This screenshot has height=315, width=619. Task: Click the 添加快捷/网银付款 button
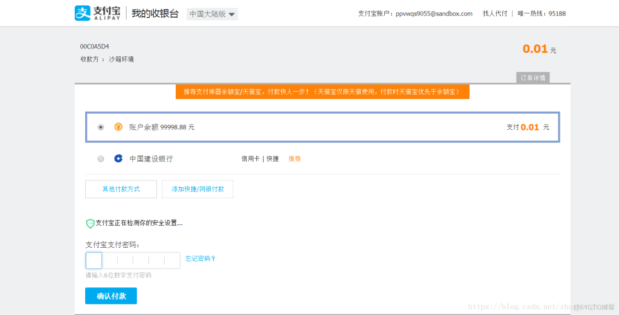click(197, 189)
